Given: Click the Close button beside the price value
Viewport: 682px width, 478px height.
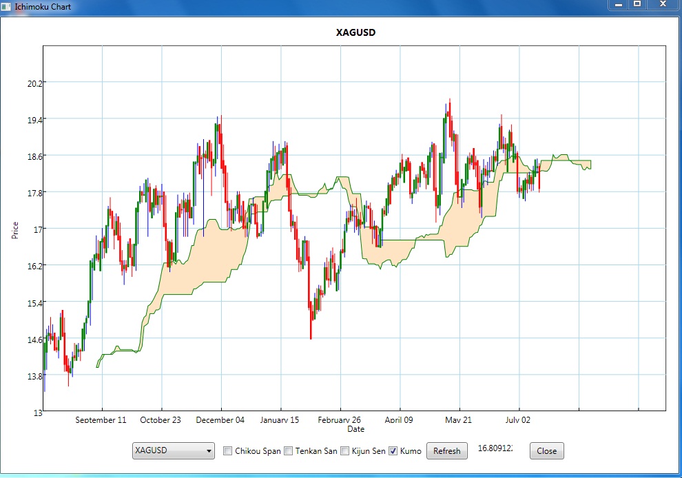Looking at the screenshot, I should [546, 451].
